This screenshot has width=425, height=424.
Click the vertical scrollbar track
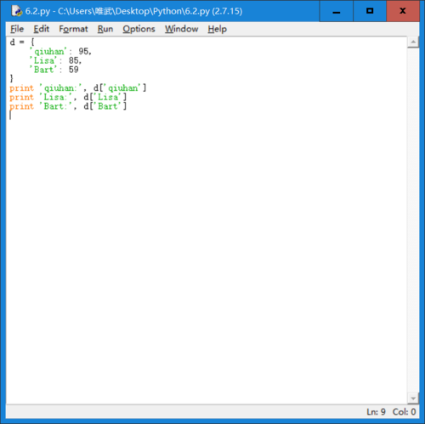click(413, 220)
